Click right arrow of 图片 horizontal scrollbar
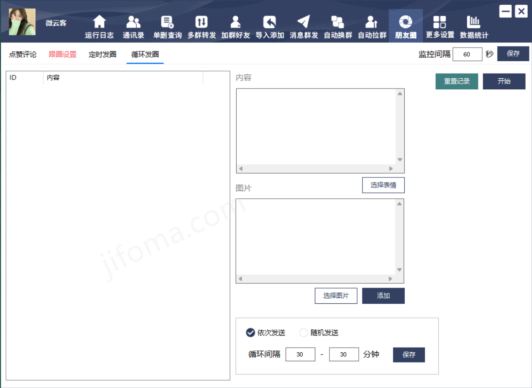532x388 pixels. click(x=390, y=279)
